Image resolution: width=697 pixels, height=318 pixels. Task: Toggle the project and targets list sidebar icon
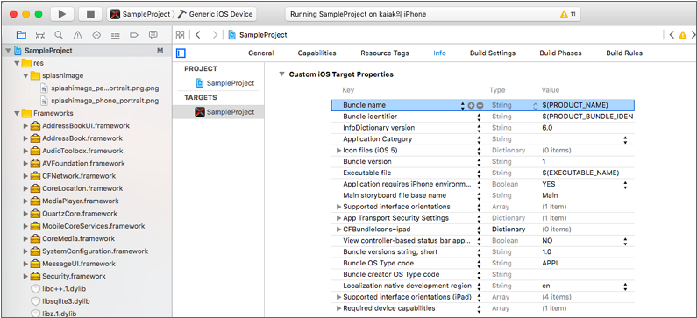[181, 53]
